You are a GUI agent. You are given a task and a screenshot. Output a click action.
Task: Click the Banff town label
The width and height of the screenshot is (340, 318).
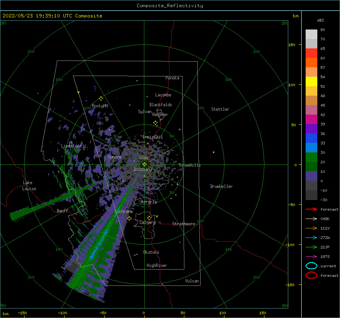[x=62, y=211]
